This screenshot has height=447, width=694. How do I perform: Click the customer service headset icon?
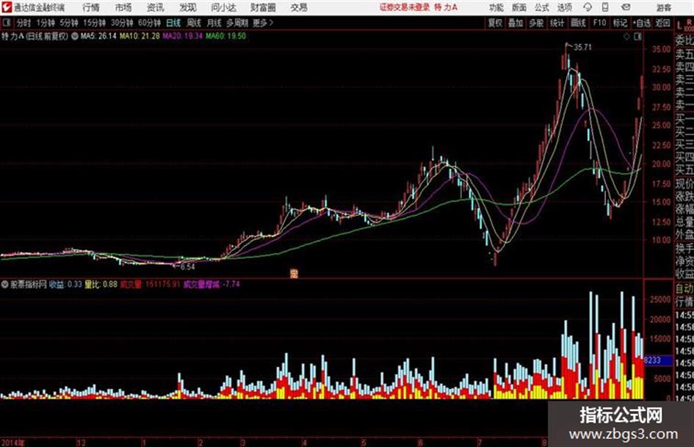[x=588, y=7]
